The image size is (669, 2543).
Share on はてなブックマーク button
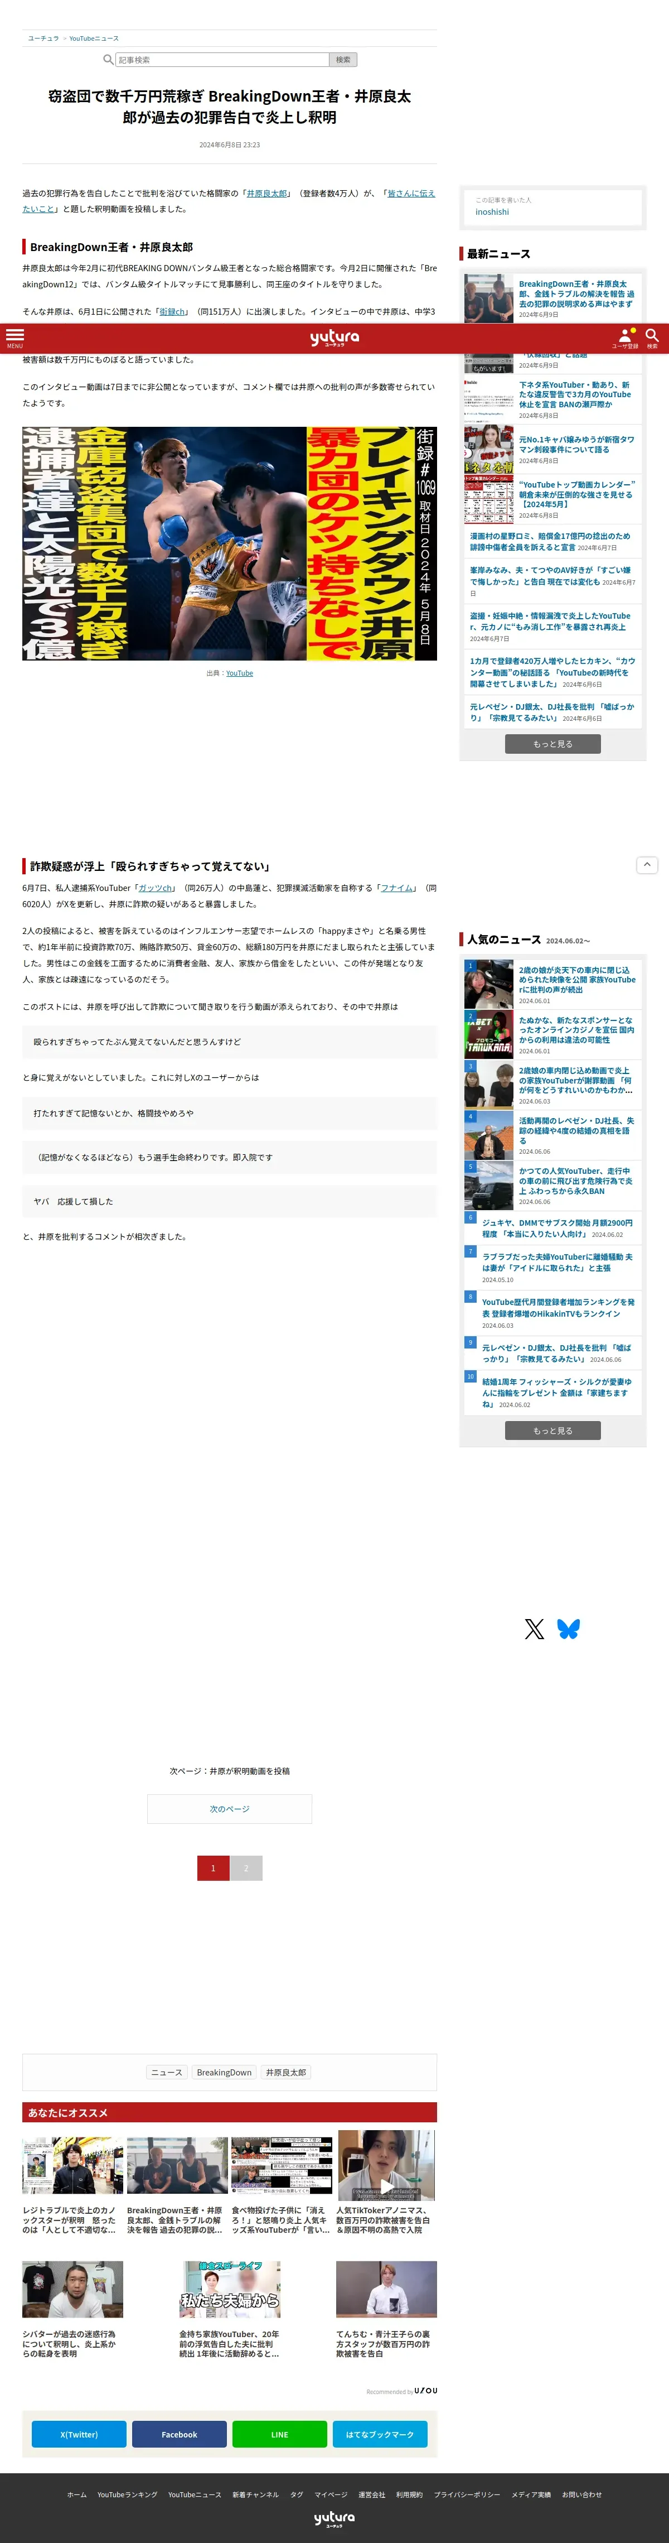(x=380, y=2434)
